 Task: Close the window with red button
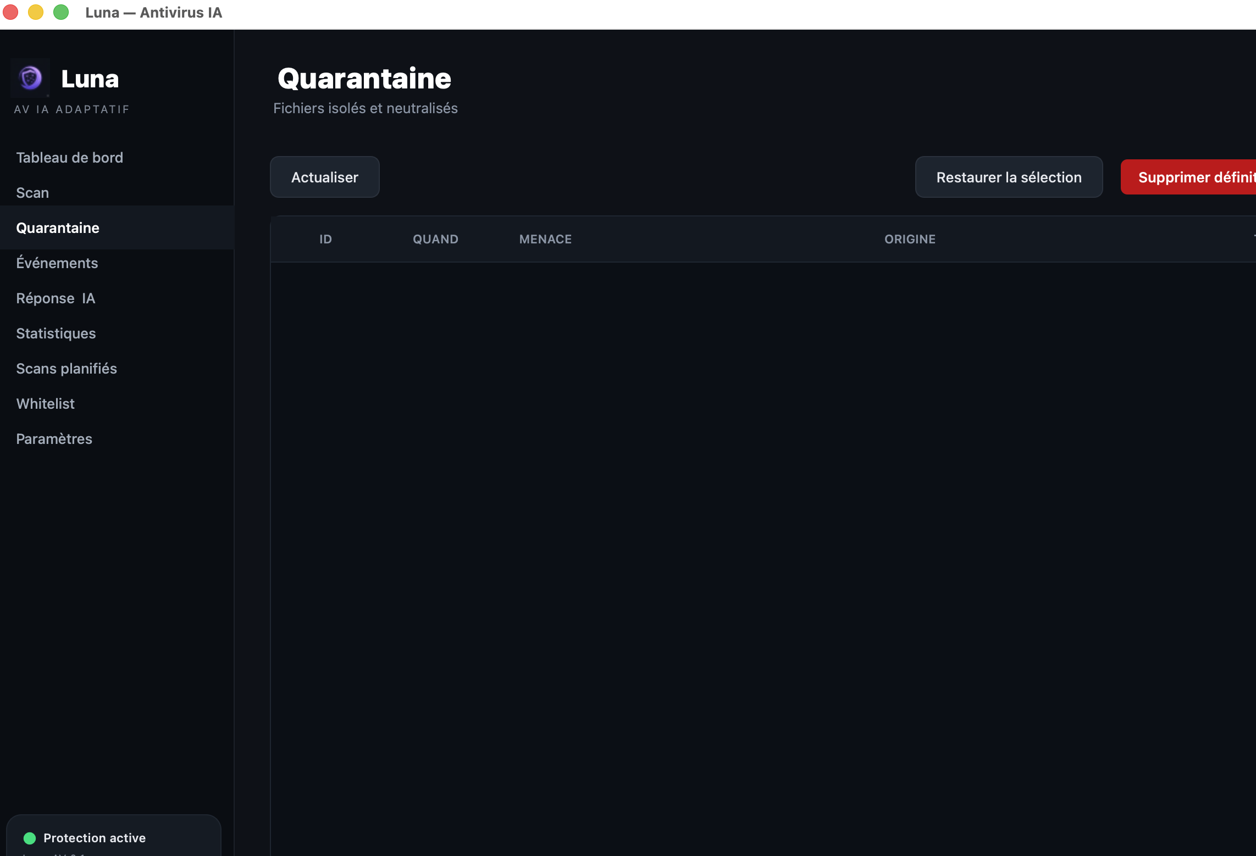pos(10,12)
